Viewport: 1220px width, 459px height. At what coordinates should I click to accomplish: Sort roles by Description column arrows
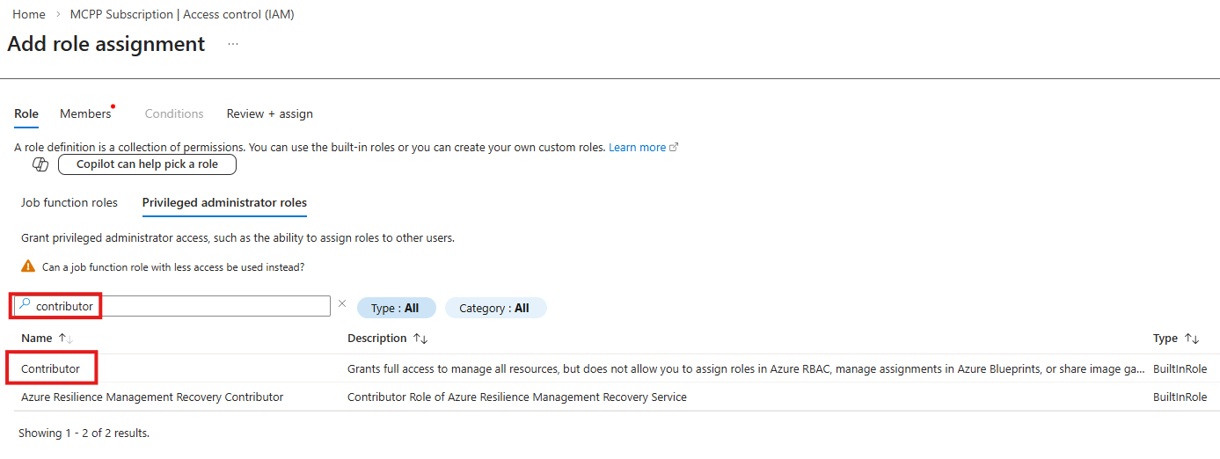click(420, 339)
